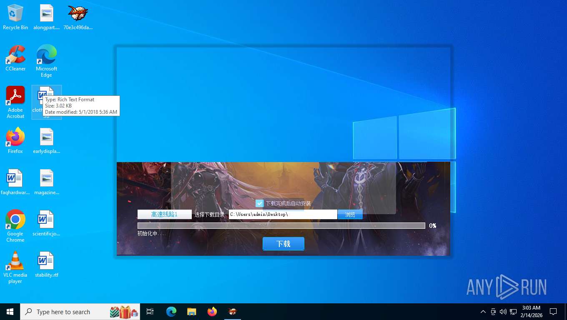Open Adobe Acrobat desktop shortcut
Screen dimensions: 567x320
(15, 102)
